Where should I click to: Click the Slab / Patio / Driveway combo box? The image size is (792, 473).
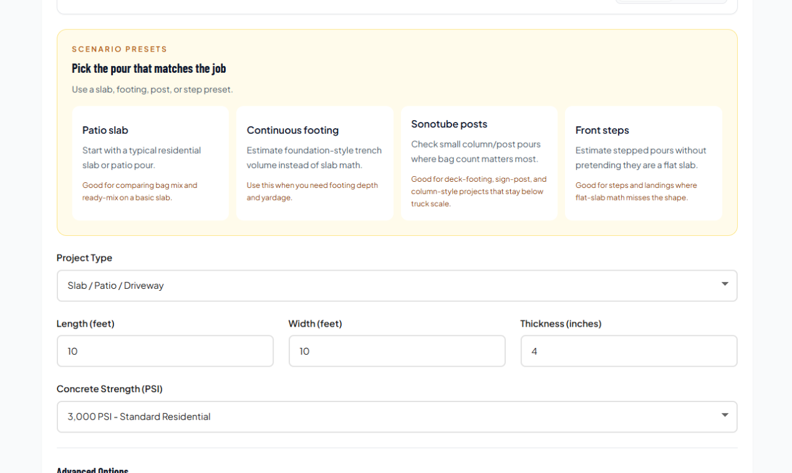pos(397,285)
